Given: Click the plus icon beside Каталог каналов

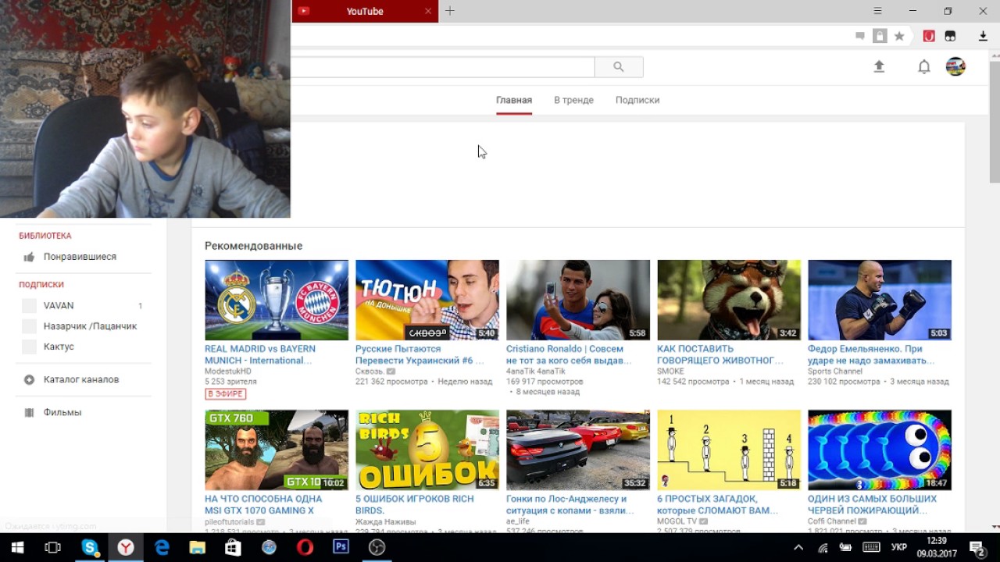Looking at the screenshot, I should (x=29, y=379).
